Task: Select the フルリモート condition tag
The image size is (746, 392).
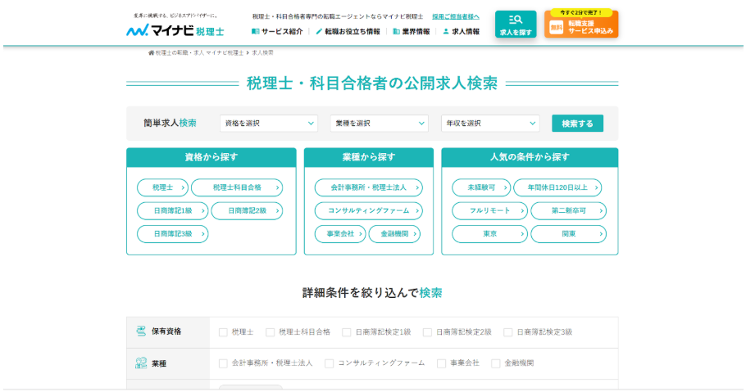Action: [x=489, y=211]
